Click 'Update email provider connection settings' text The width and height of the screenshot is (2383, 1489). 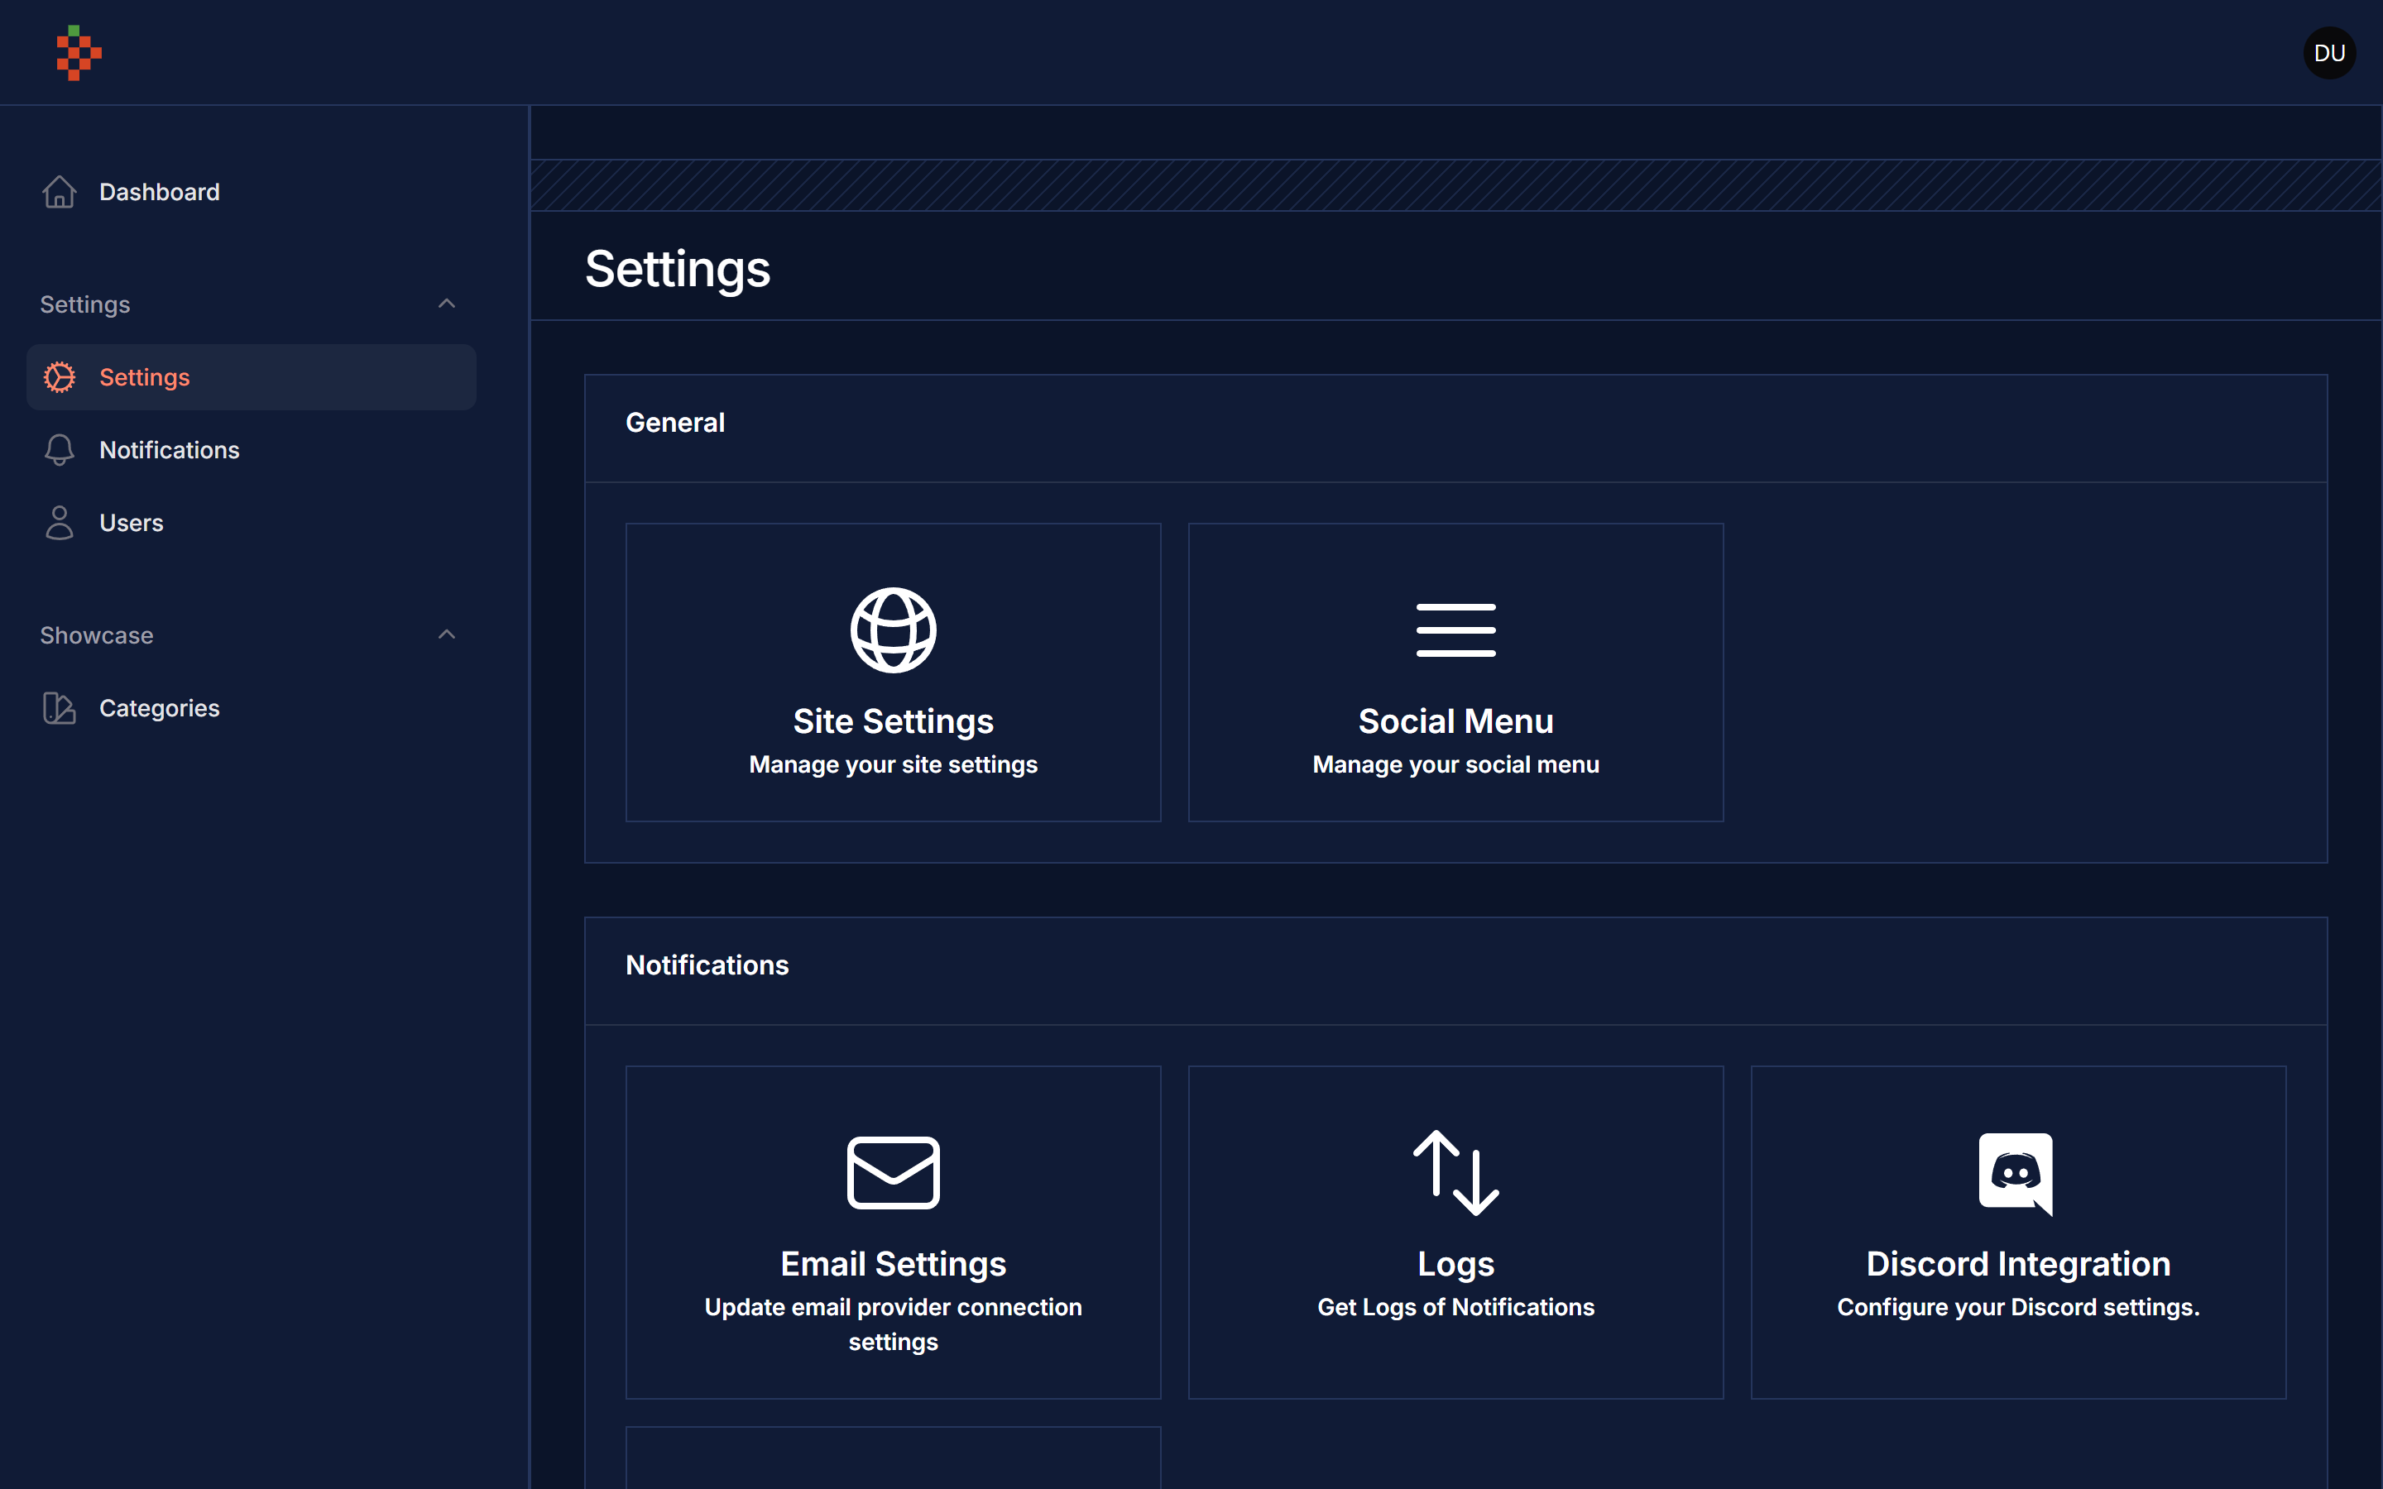[x=893, y=1324]
